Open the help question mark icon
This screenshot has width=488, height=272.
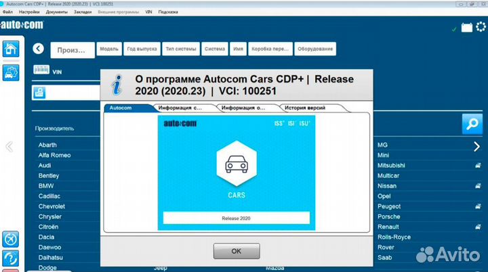pyautogui.click(x=11, y=258)
